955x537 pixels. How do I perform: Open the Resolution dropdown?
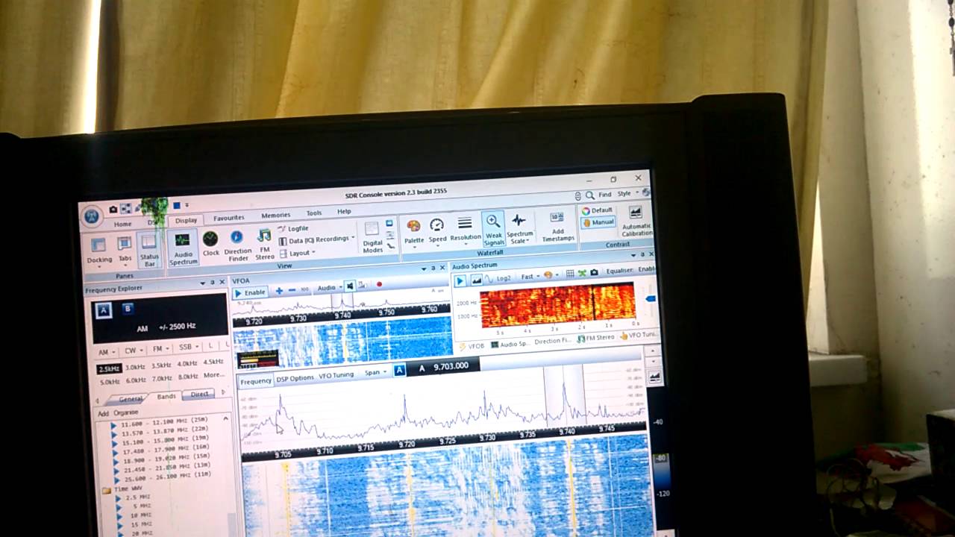pyautogui.click(x=465, y=229)
